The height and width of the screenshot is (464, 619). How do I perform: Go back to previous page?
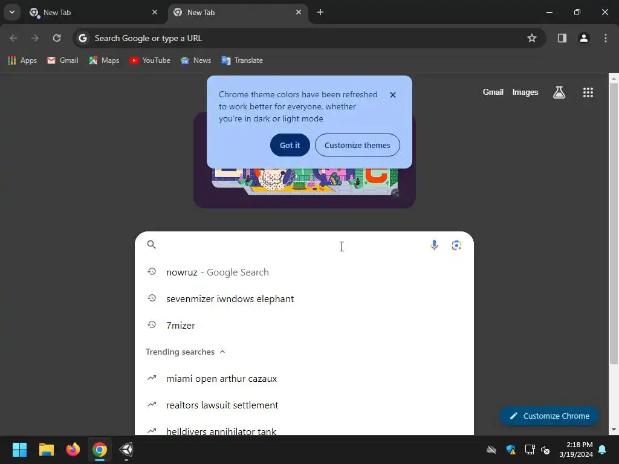click(x=13, y=38)
